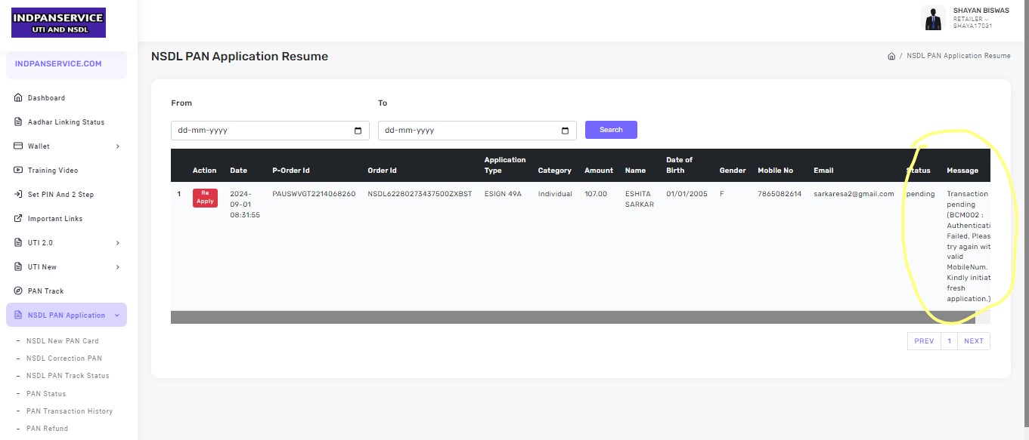Click the Search button
1029x440 pixels.
611,130
